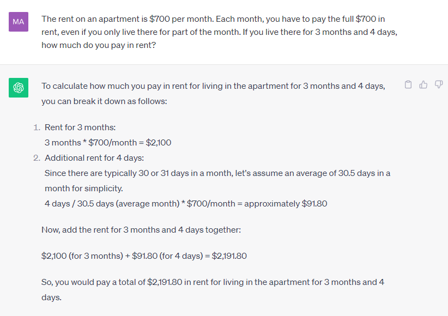Click the 'approximately $91.80' calculation line
448x316 pixels.
pyautogui.click(x=186, y=204)
